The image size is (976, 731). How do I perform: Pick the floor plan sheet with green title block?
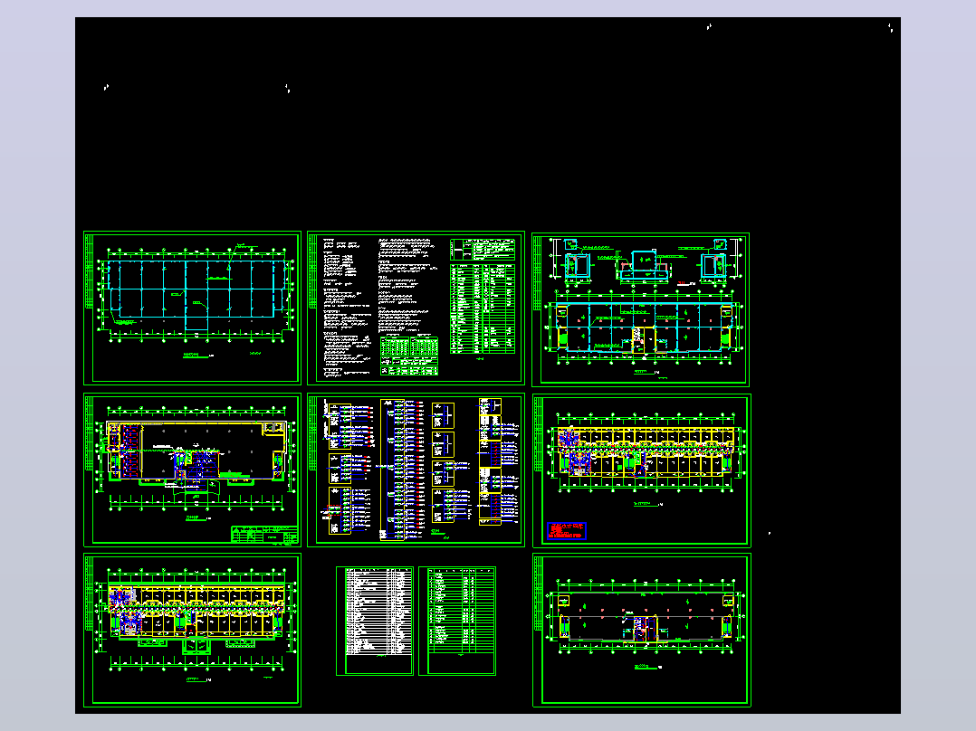[192, 470]
